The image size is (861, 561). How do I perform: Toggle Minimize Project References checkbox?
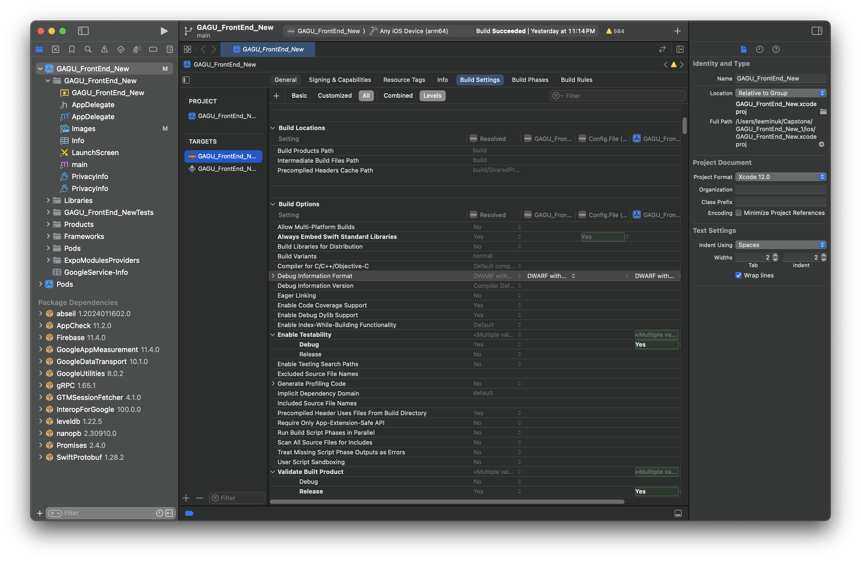(738, 213)
